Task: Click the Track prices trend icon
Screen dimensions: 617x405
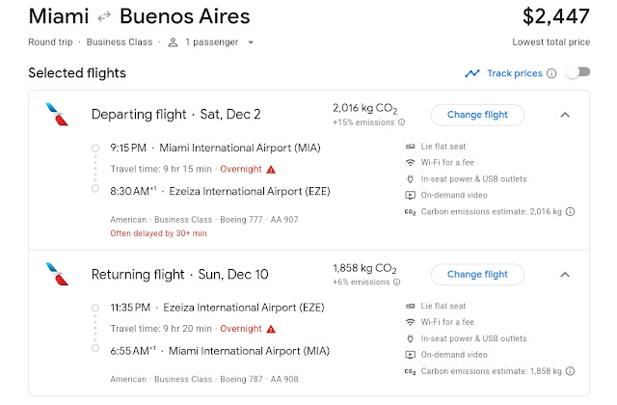Action: point(471,73)
